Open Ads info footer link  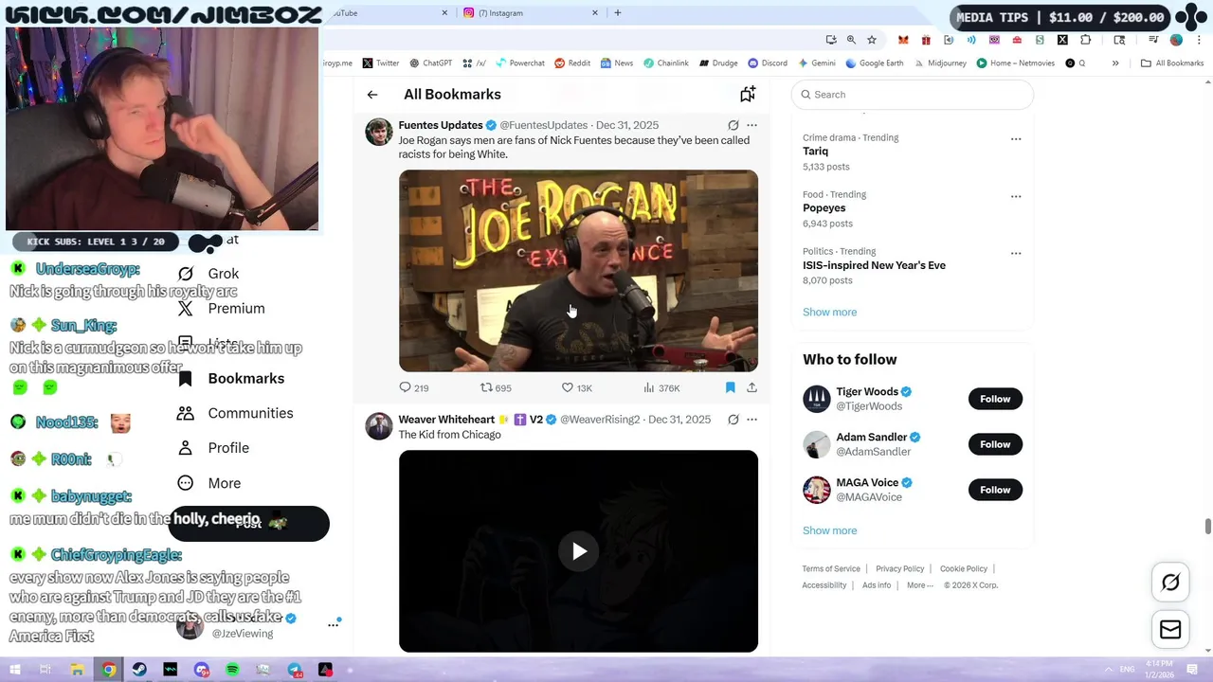click(877, 585)
